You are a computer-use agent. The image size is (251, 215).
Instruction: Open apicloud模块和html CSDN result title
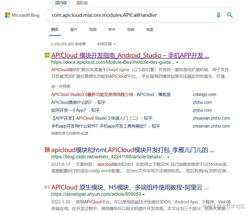(132, 150)
